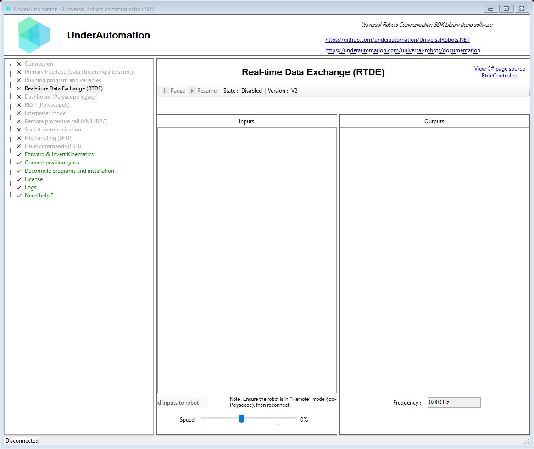Screen dimensions: 534x449
Task: Click the checkmark icon beside Logs
Action: click(x=19, y=187)
